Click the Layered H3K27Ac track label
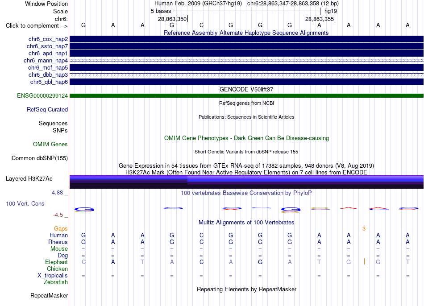This screenshot has width=424, height=306. coord(29,179)
